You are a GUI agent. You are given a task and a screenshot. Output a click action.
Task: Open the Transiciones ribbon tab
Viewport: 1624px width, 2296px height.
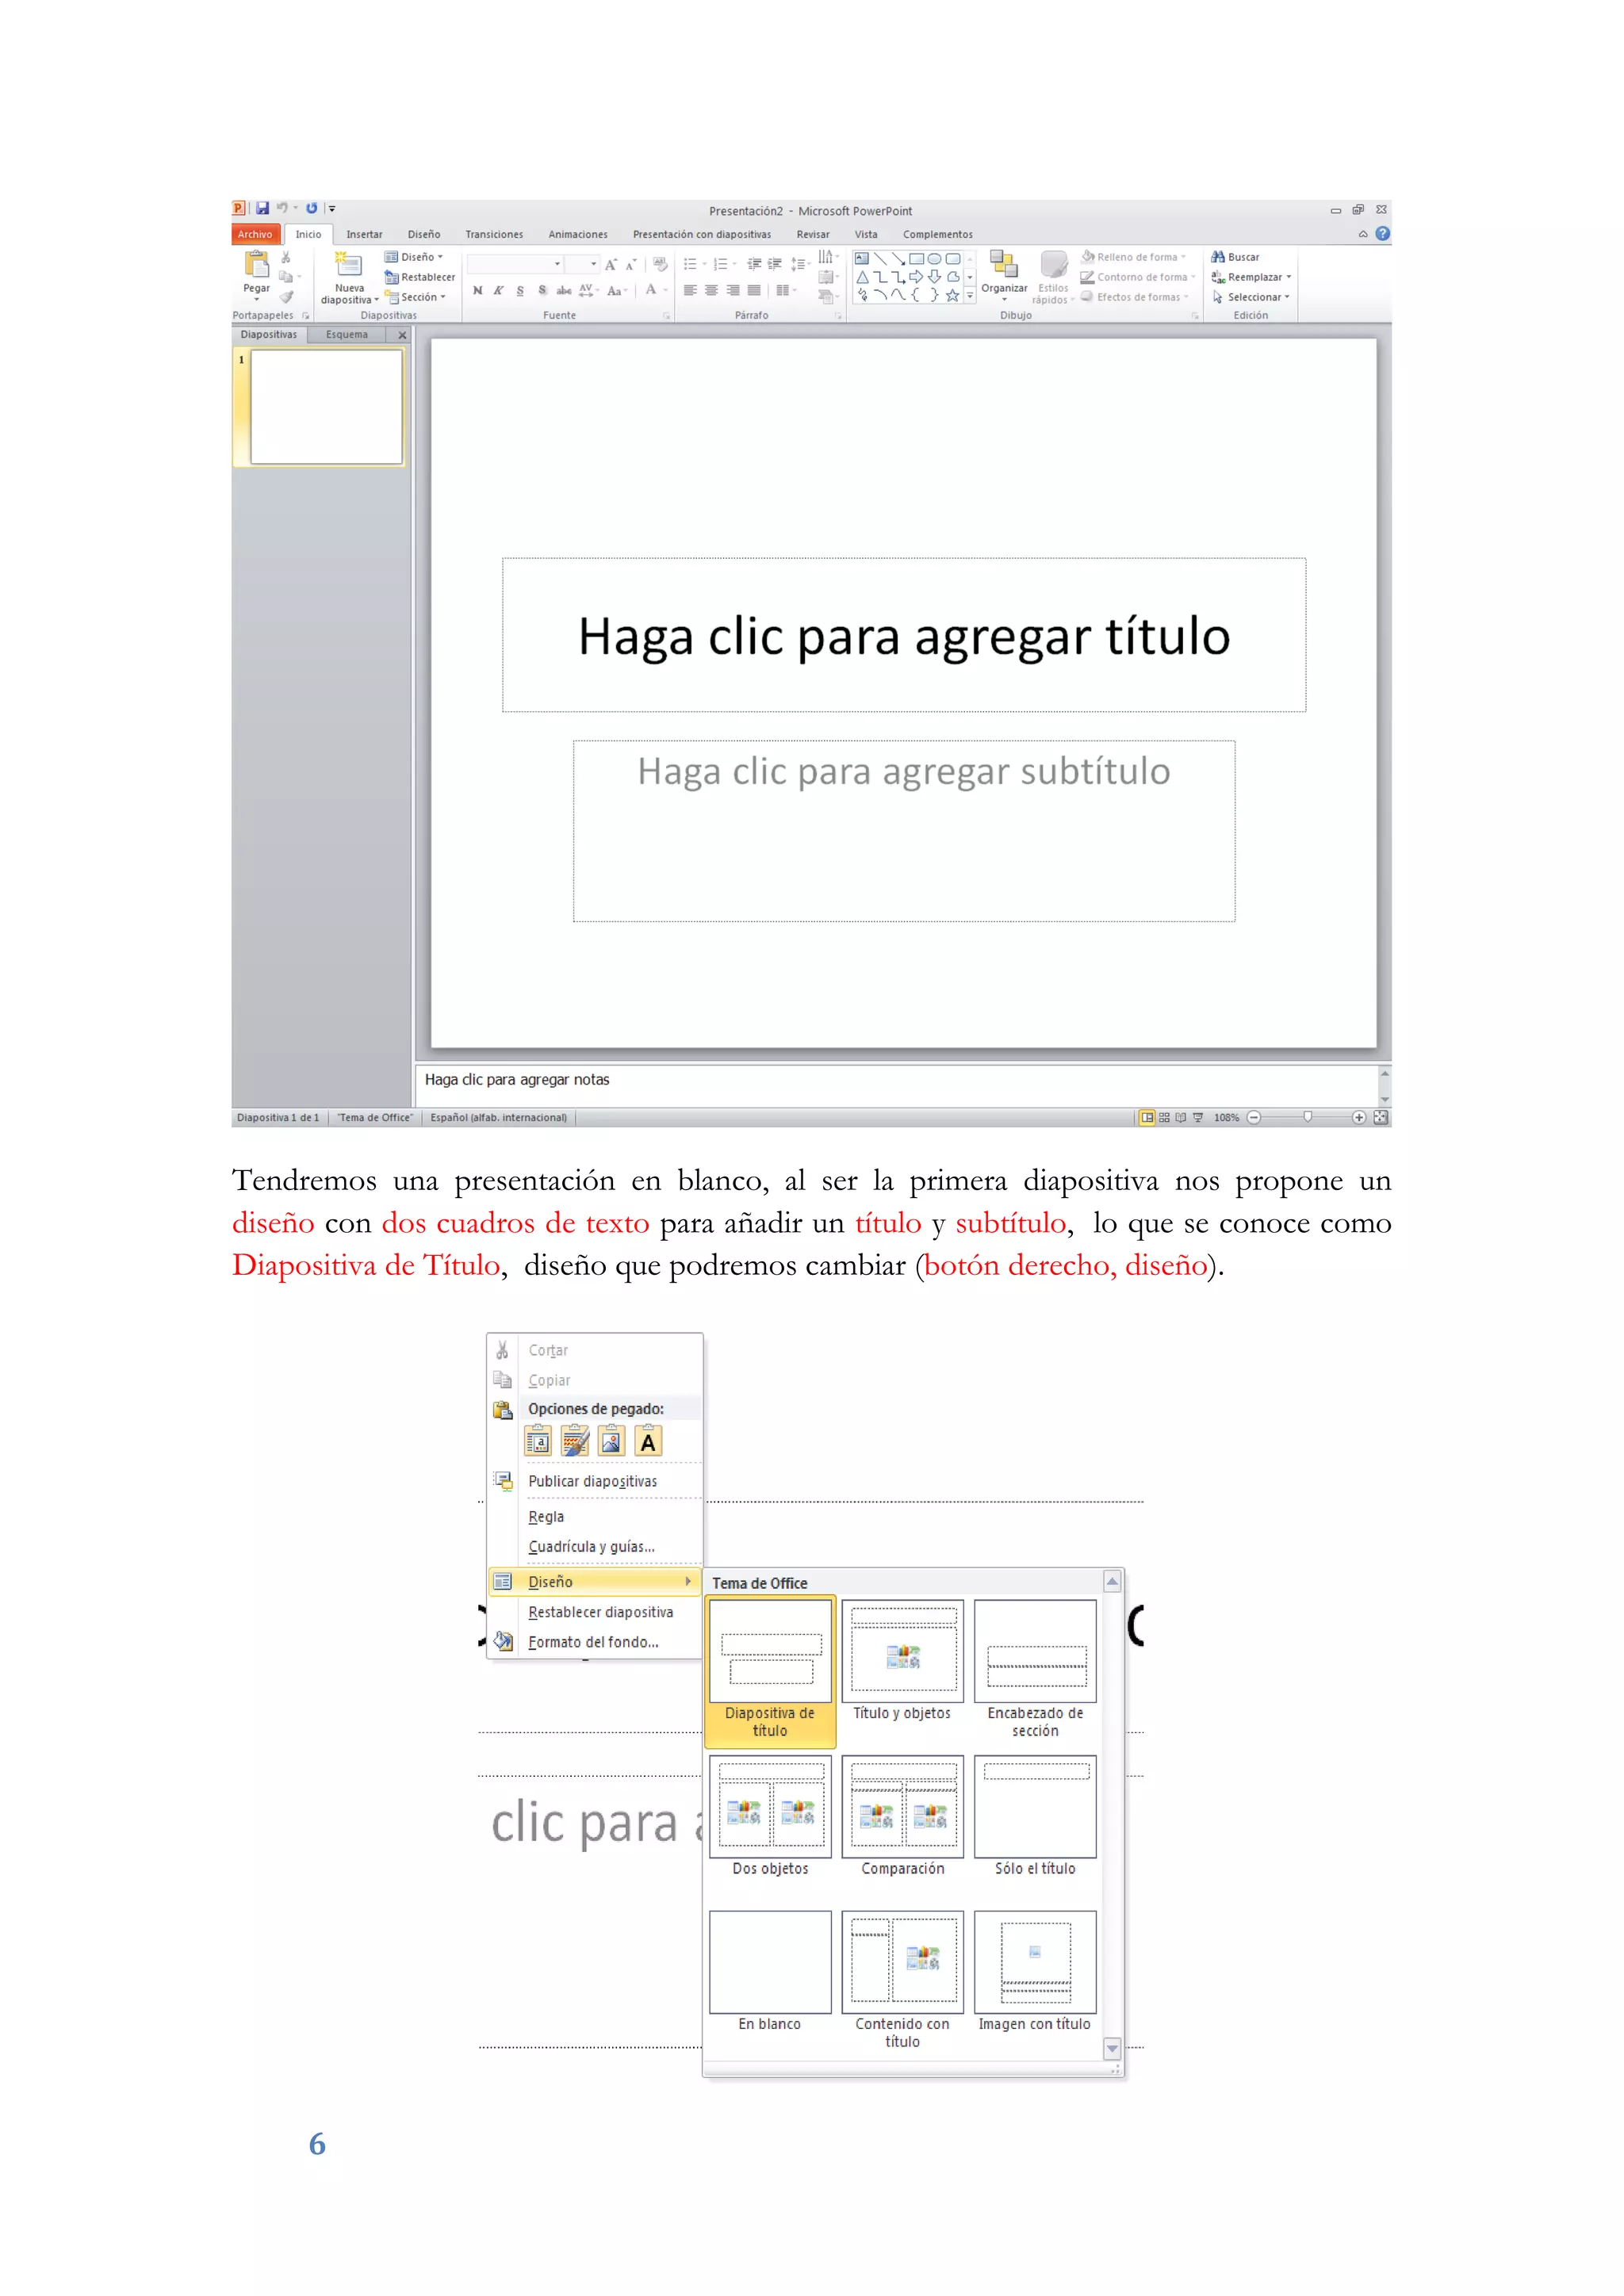(x=494, y=234)
